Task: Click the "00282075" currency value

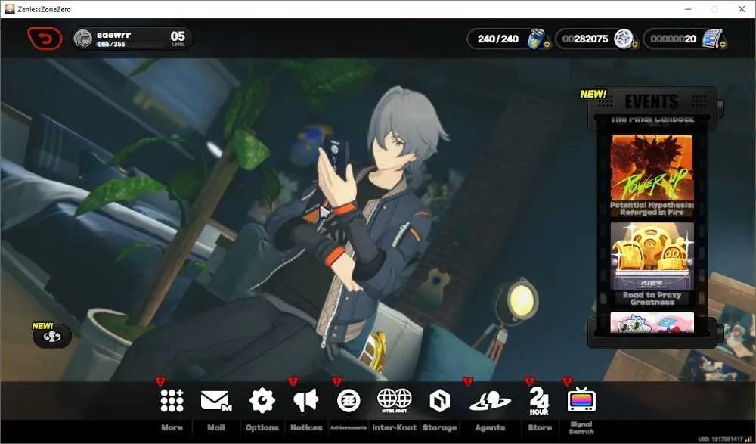Action: (x=585, y=39)
